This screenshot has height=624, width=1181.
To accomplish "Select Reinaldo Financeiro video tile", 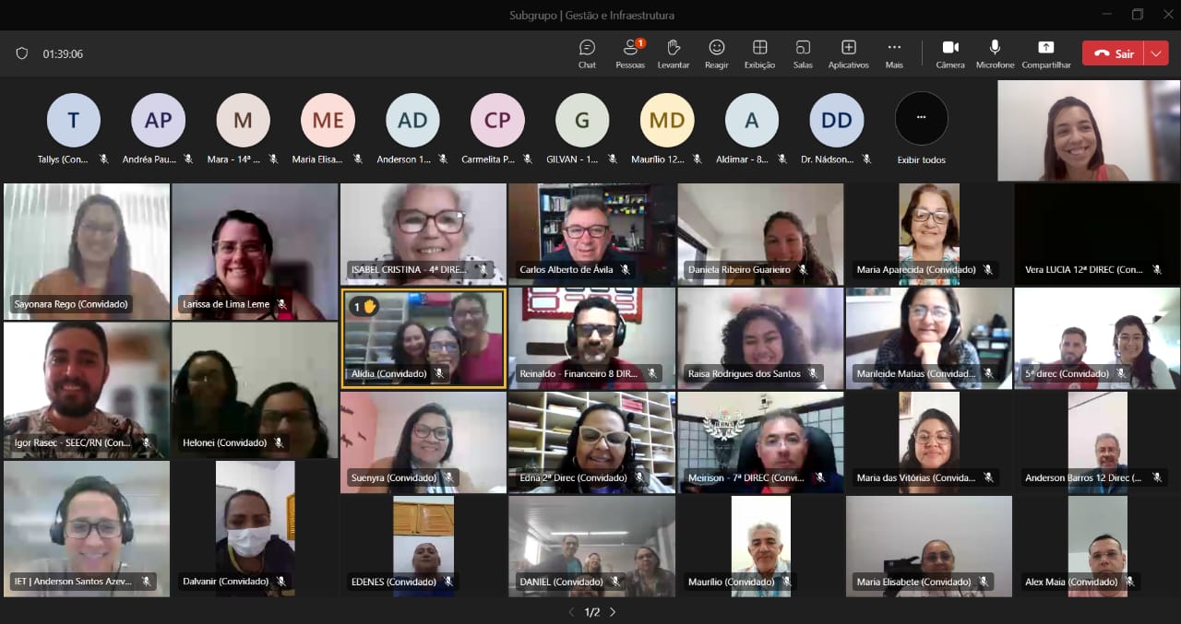I will [592, 338].
